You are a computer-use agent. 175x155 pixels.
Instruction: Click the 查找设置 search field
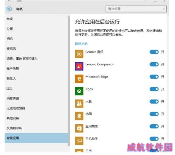pos(136,9)
